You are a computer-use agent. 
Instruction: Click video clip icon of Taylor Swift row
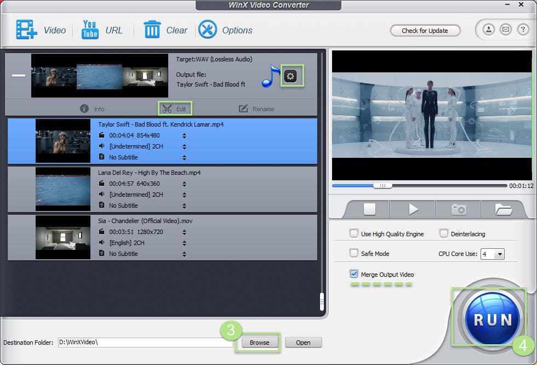click(x=102, y=135)
